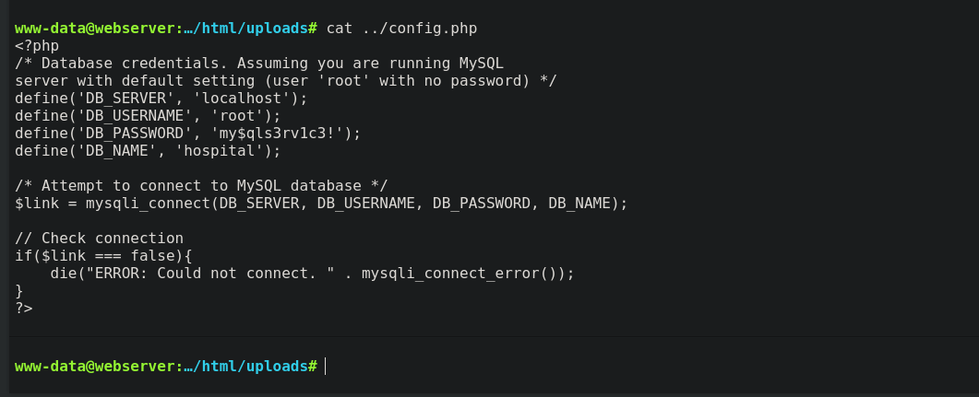Click the Attempt to connect comment
Viewport: 979px width, 397px height.
click(201, 185)
